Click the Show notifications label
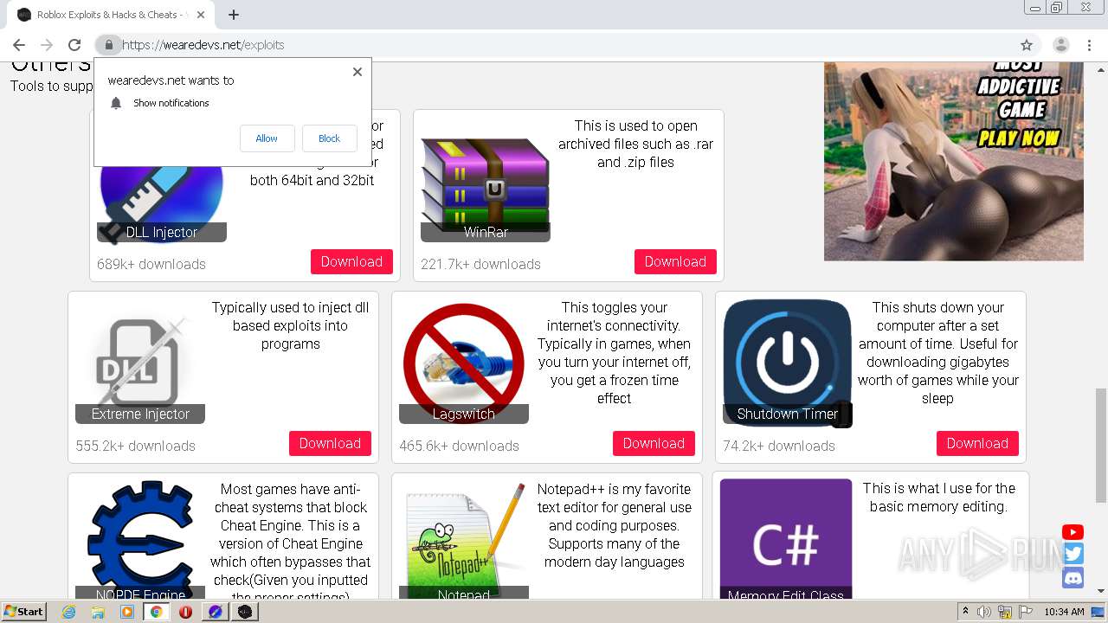1108x623 pixels. 171,103
